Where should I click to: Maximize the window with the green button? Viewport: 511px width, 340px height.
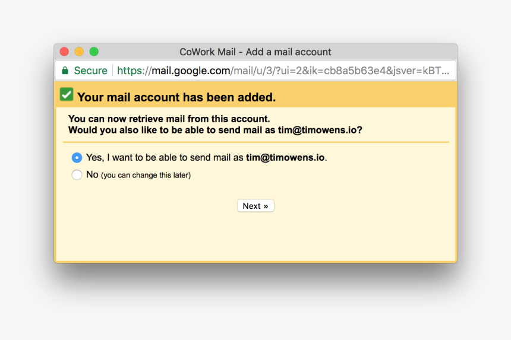(94, 52)
